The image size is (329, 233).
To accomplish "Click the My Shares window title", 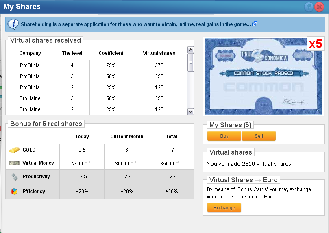I will tap(22, 7).
